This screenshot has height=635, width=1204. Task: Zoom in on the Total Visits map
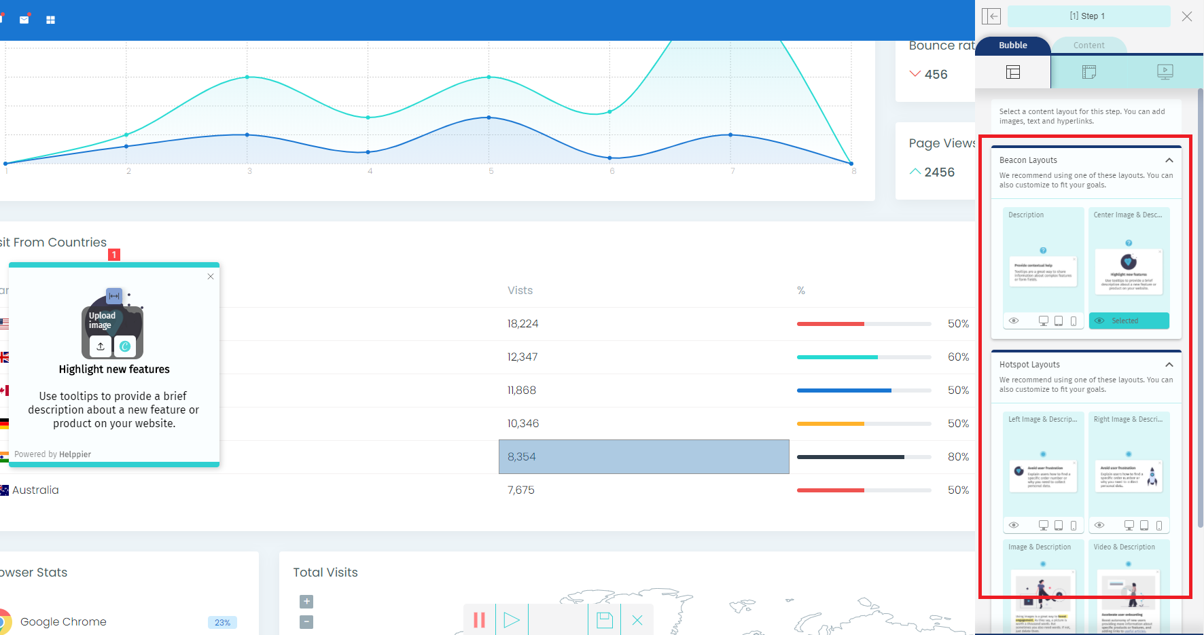pos(306,601)
